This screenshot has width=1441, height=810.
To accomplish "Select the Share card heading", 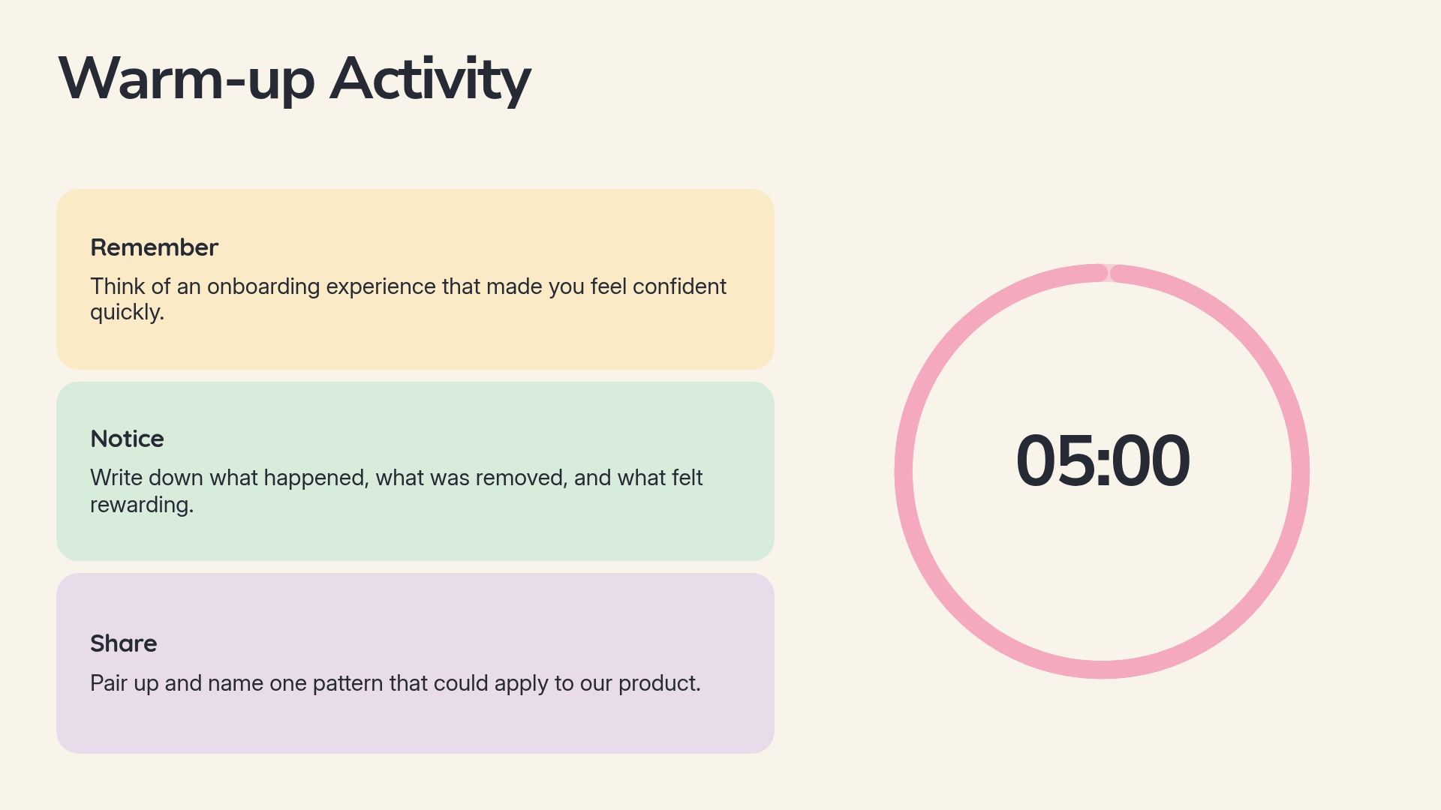I will [x=124, y=643].
